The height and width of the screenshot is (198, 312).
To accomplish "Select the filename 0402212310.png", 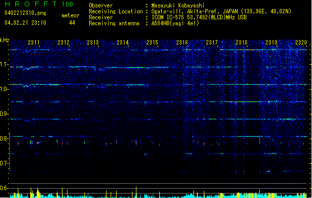I will coord(25,13).
